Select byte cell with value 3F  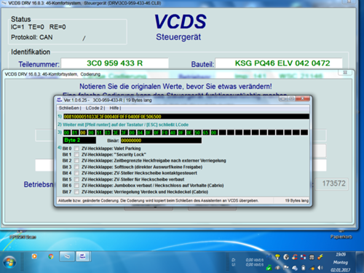(124, 132)
